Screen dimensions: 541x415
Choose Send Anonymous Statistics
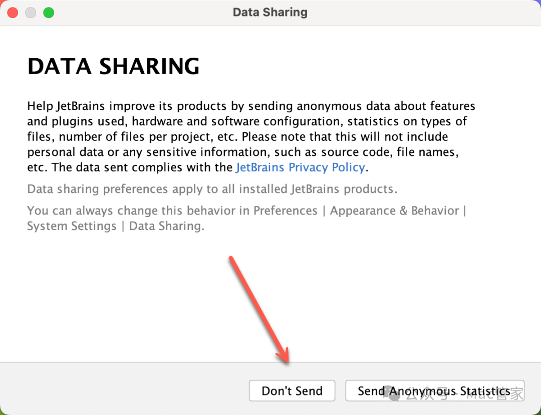click(x=435, y=390)
